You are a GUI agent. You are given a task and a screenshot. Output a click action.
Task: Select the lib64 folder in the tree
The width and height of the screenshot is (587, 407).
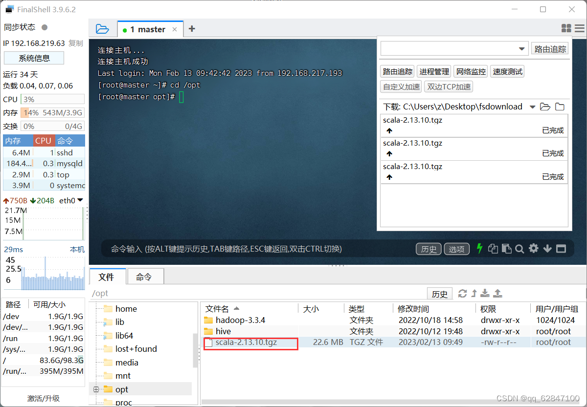pyautogui.click(x=124, y=336)
